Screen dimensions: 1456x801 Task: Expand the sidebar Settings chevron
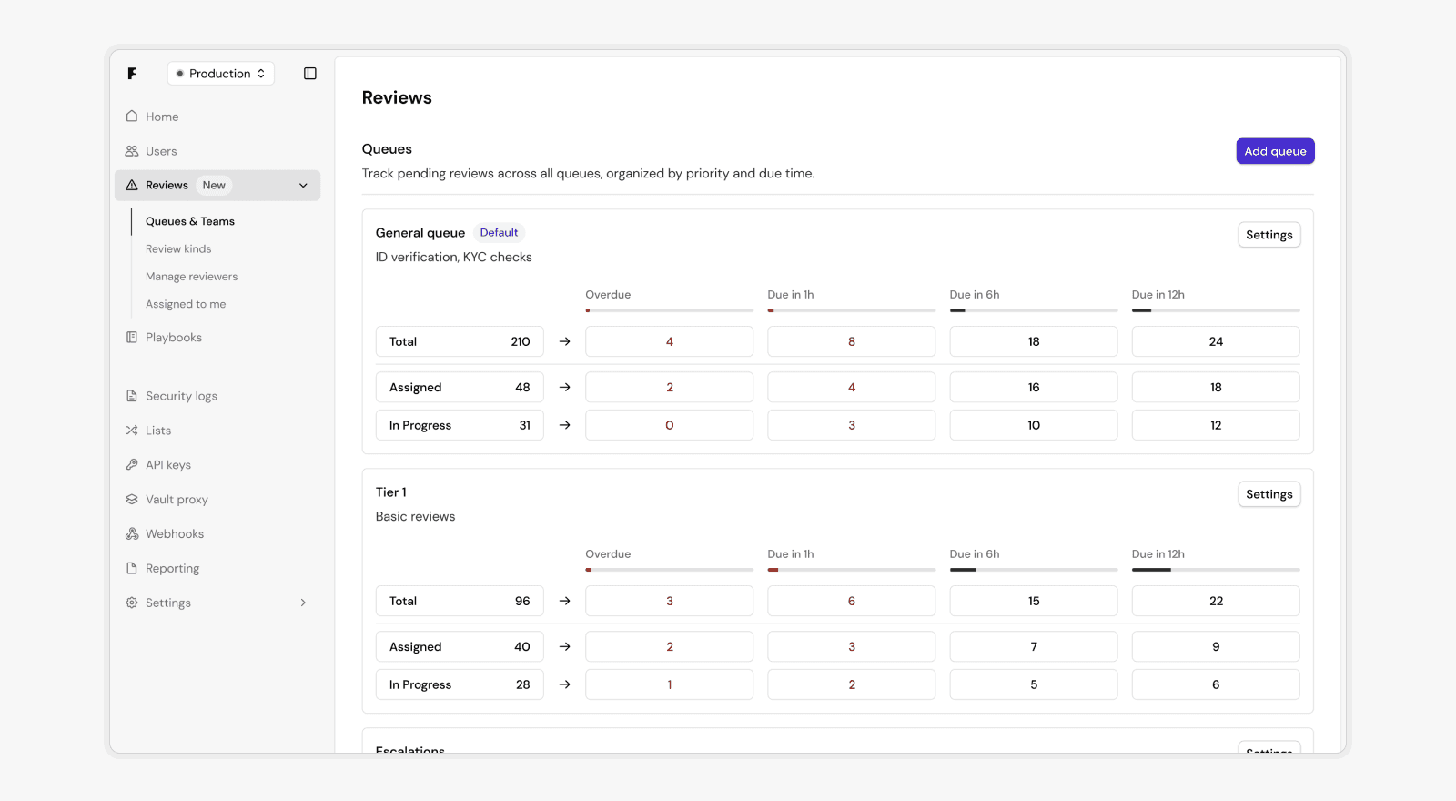(x=303, y=603)
